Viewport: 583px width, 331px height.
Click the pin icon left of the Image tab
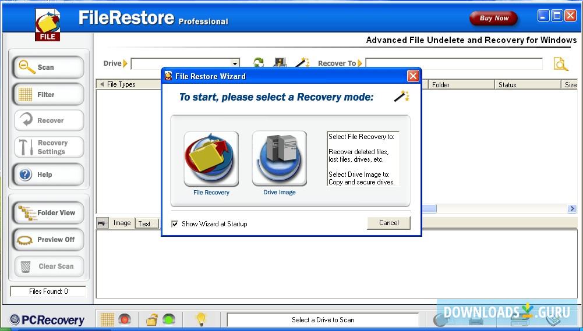[x=102, y=223]
